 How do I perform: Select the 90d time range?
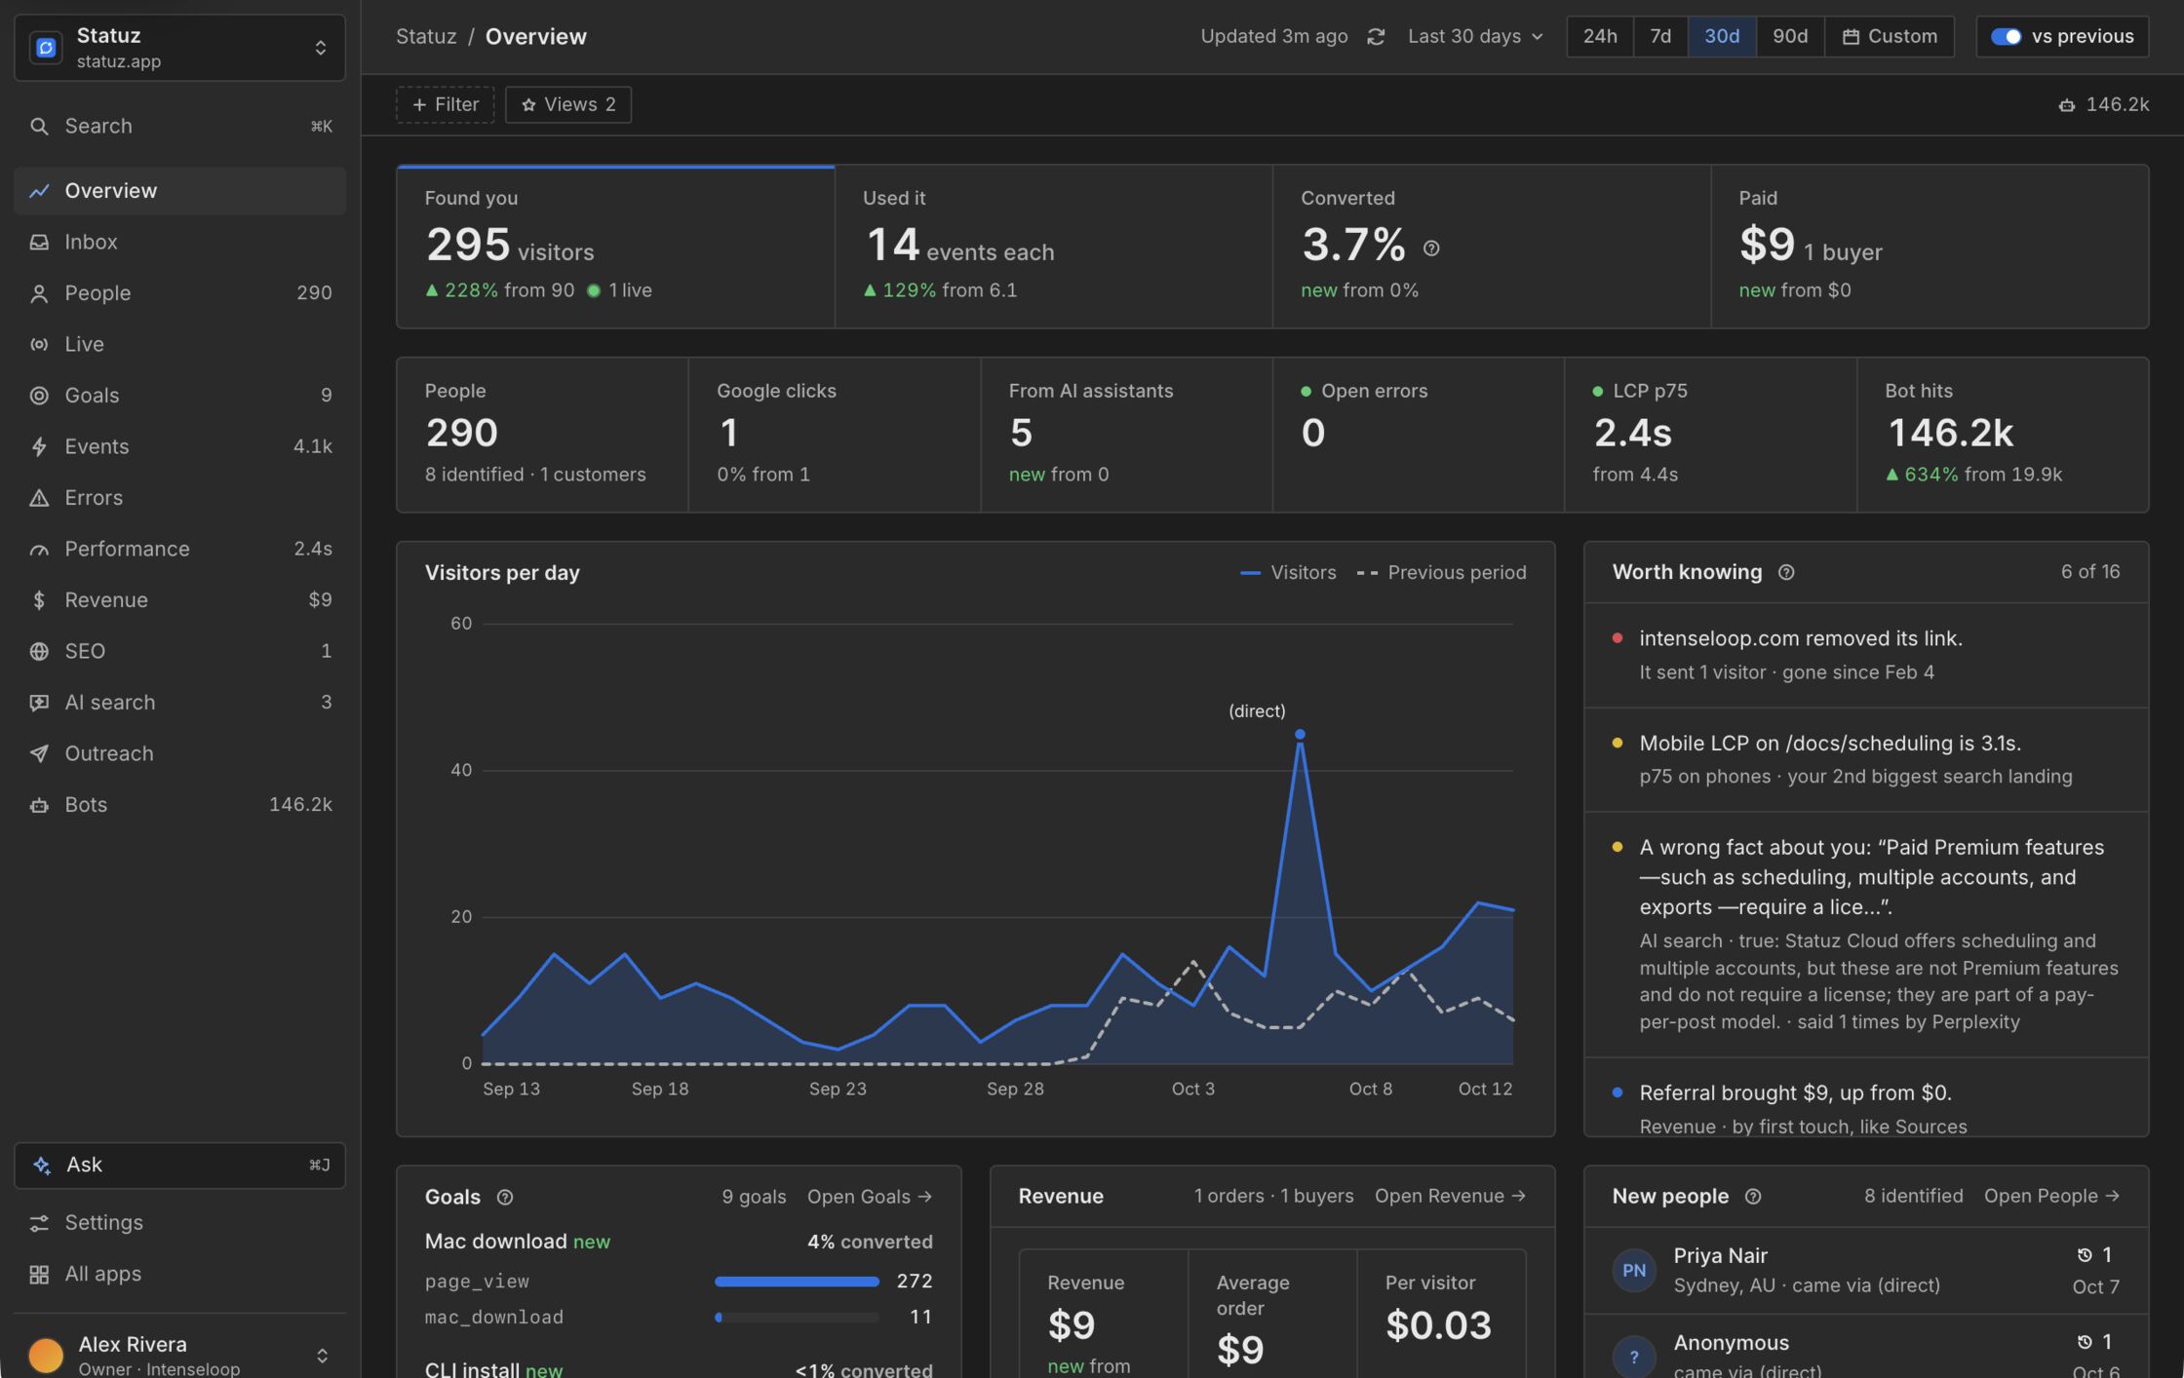click(1790, 37)
